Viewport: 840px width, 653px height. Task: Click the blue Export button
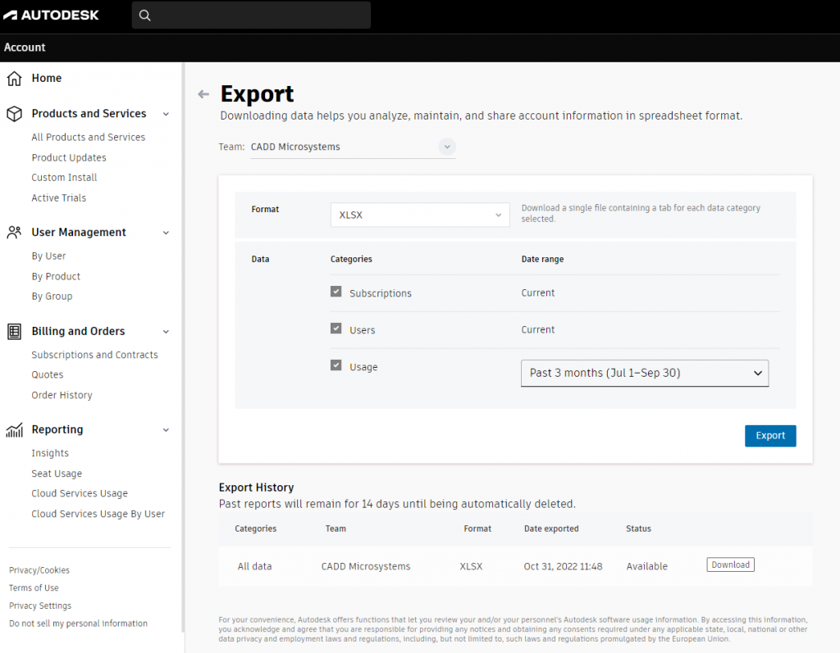[770, 436]
